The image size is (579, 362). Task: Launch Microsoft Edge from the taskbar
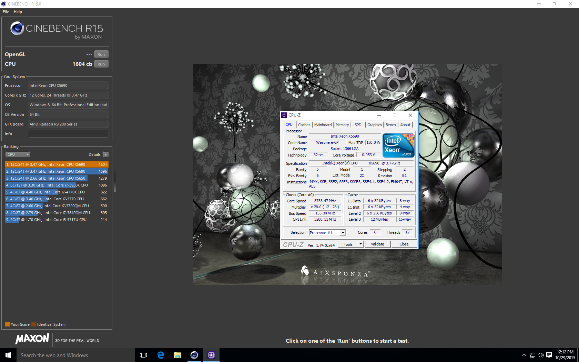161,355
